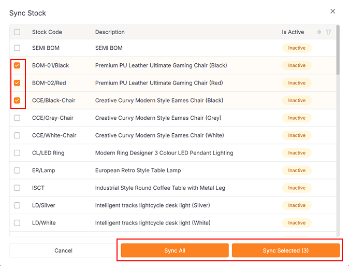The height and width of the screenshot is (266, 349).
Task: Click the sort icon in Is Active column
Action: click(x=319, y=32)
